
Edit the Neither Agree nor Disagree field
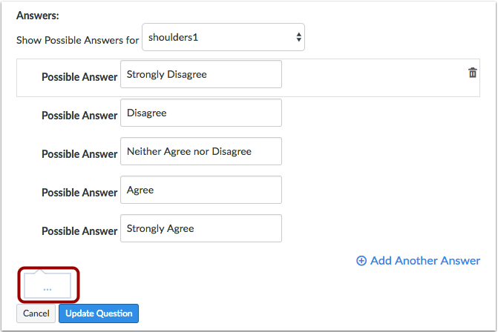201,151
